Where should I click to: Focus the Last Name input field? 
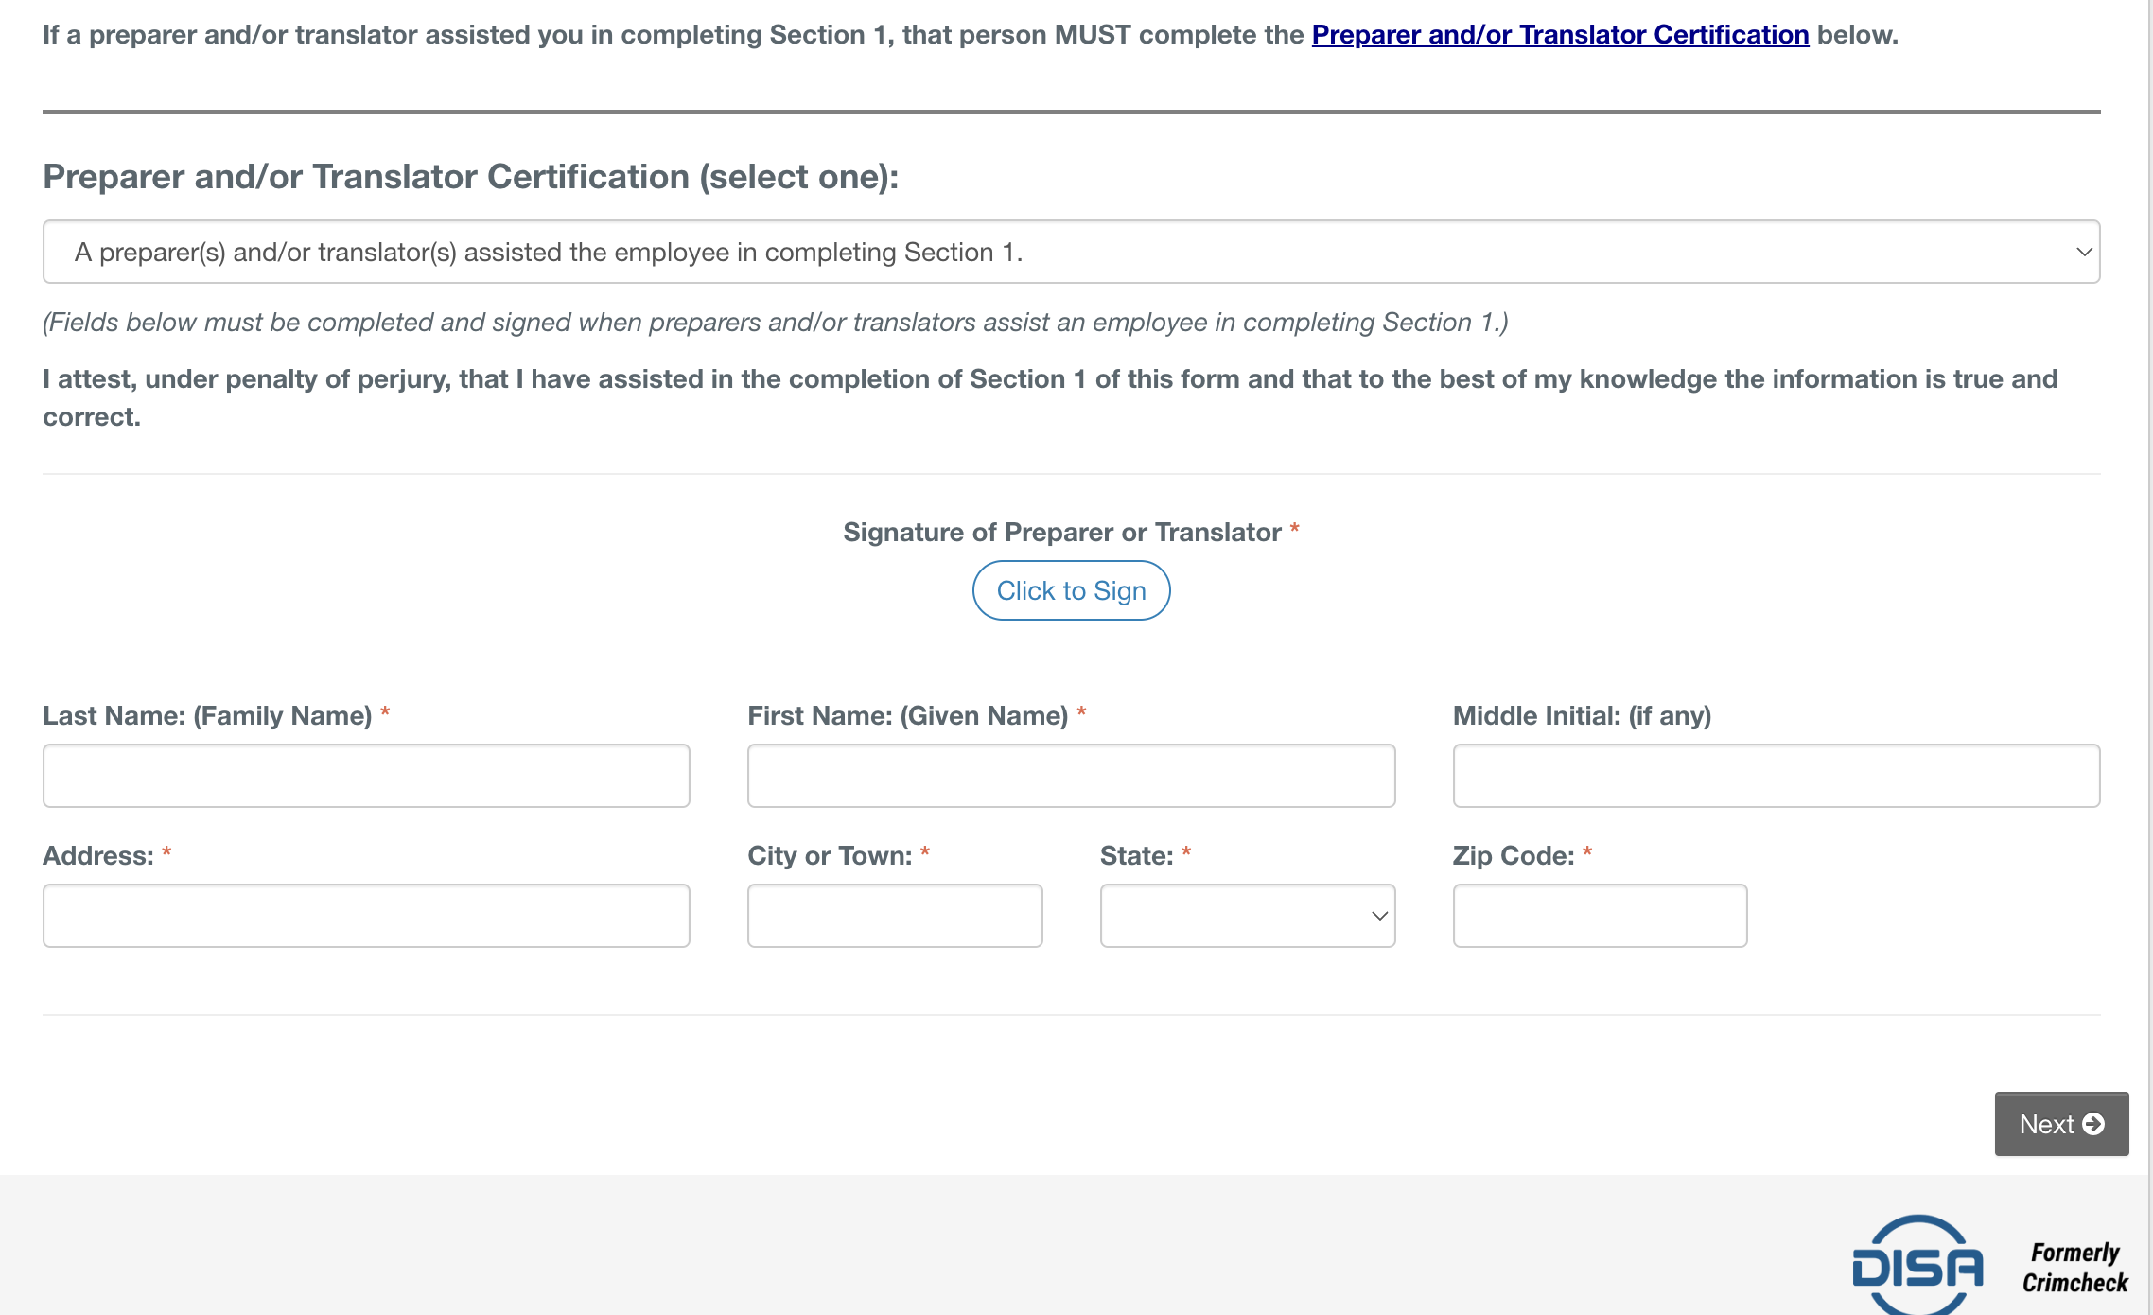tap(366, 776)
